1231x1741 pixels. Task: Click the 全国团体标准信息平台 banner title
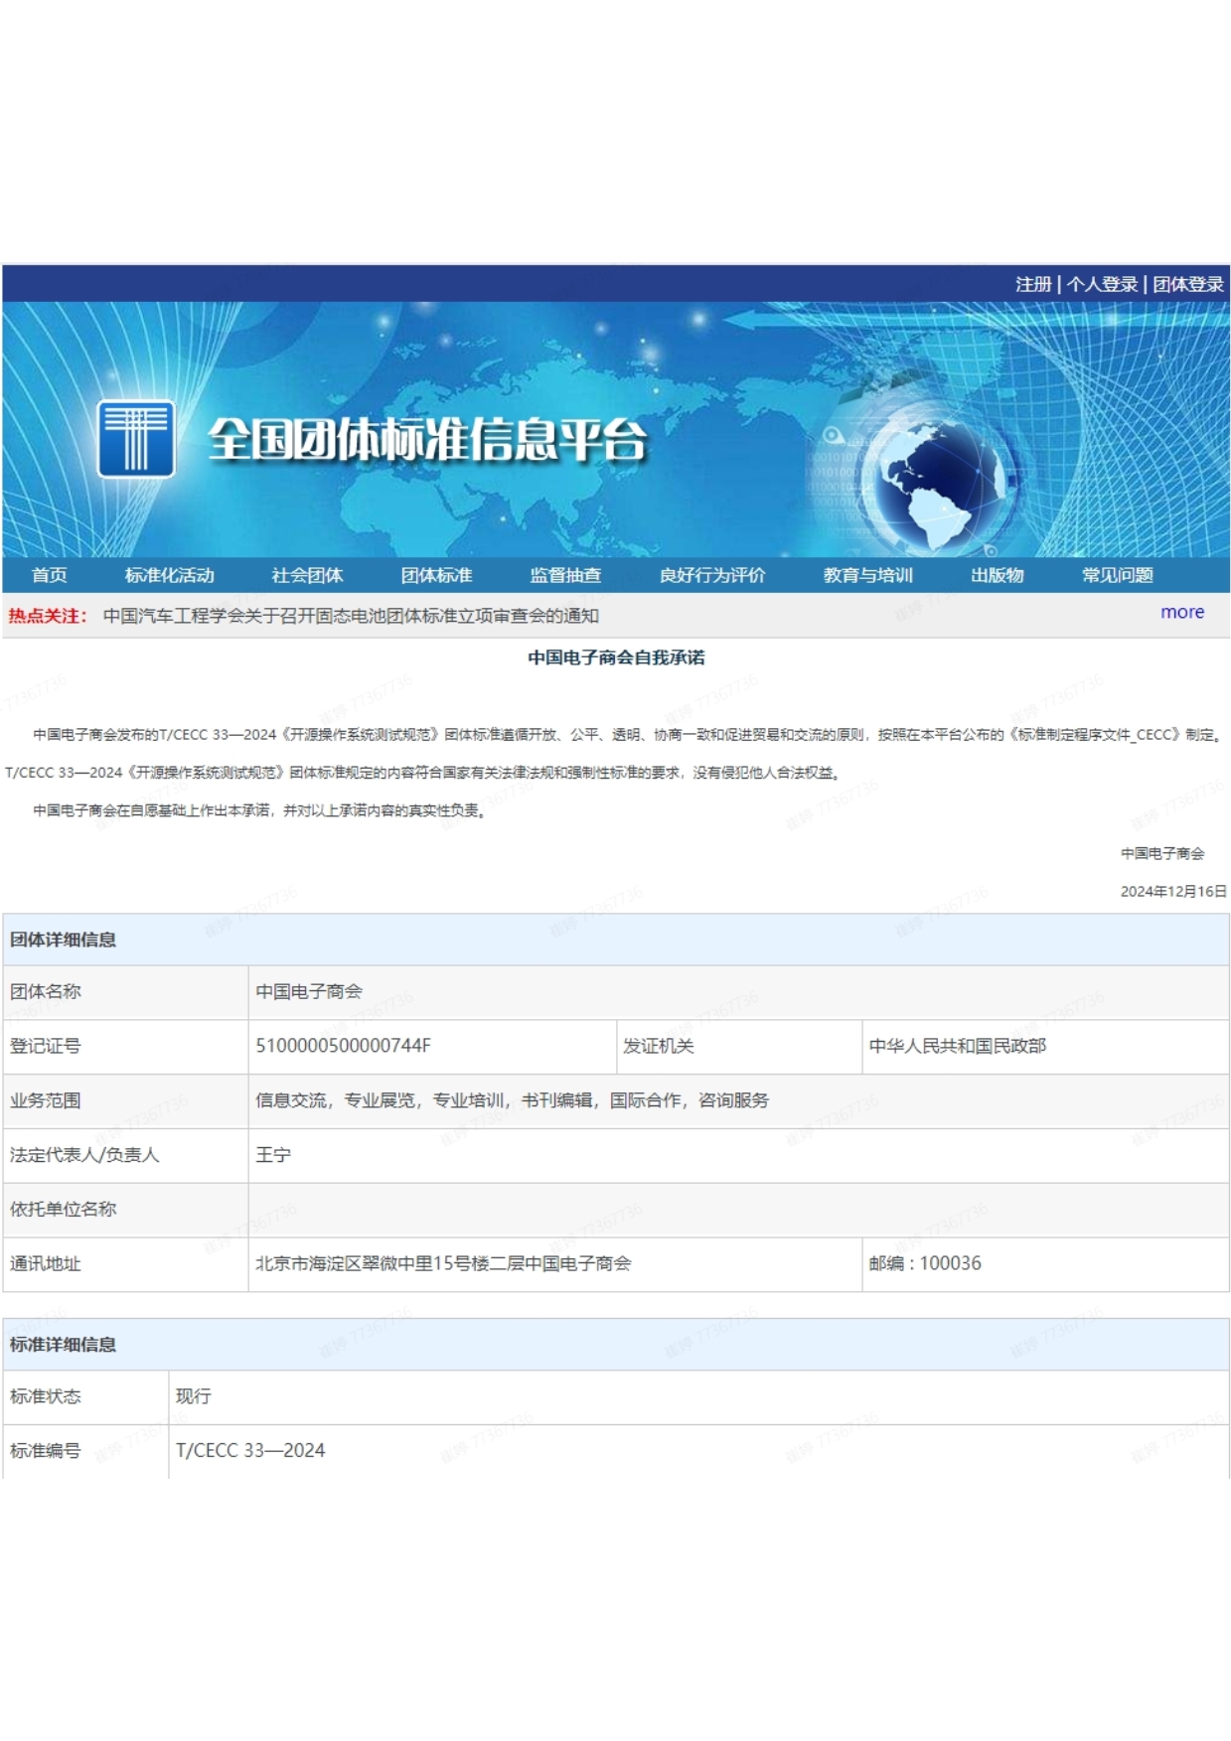[427, 439]
